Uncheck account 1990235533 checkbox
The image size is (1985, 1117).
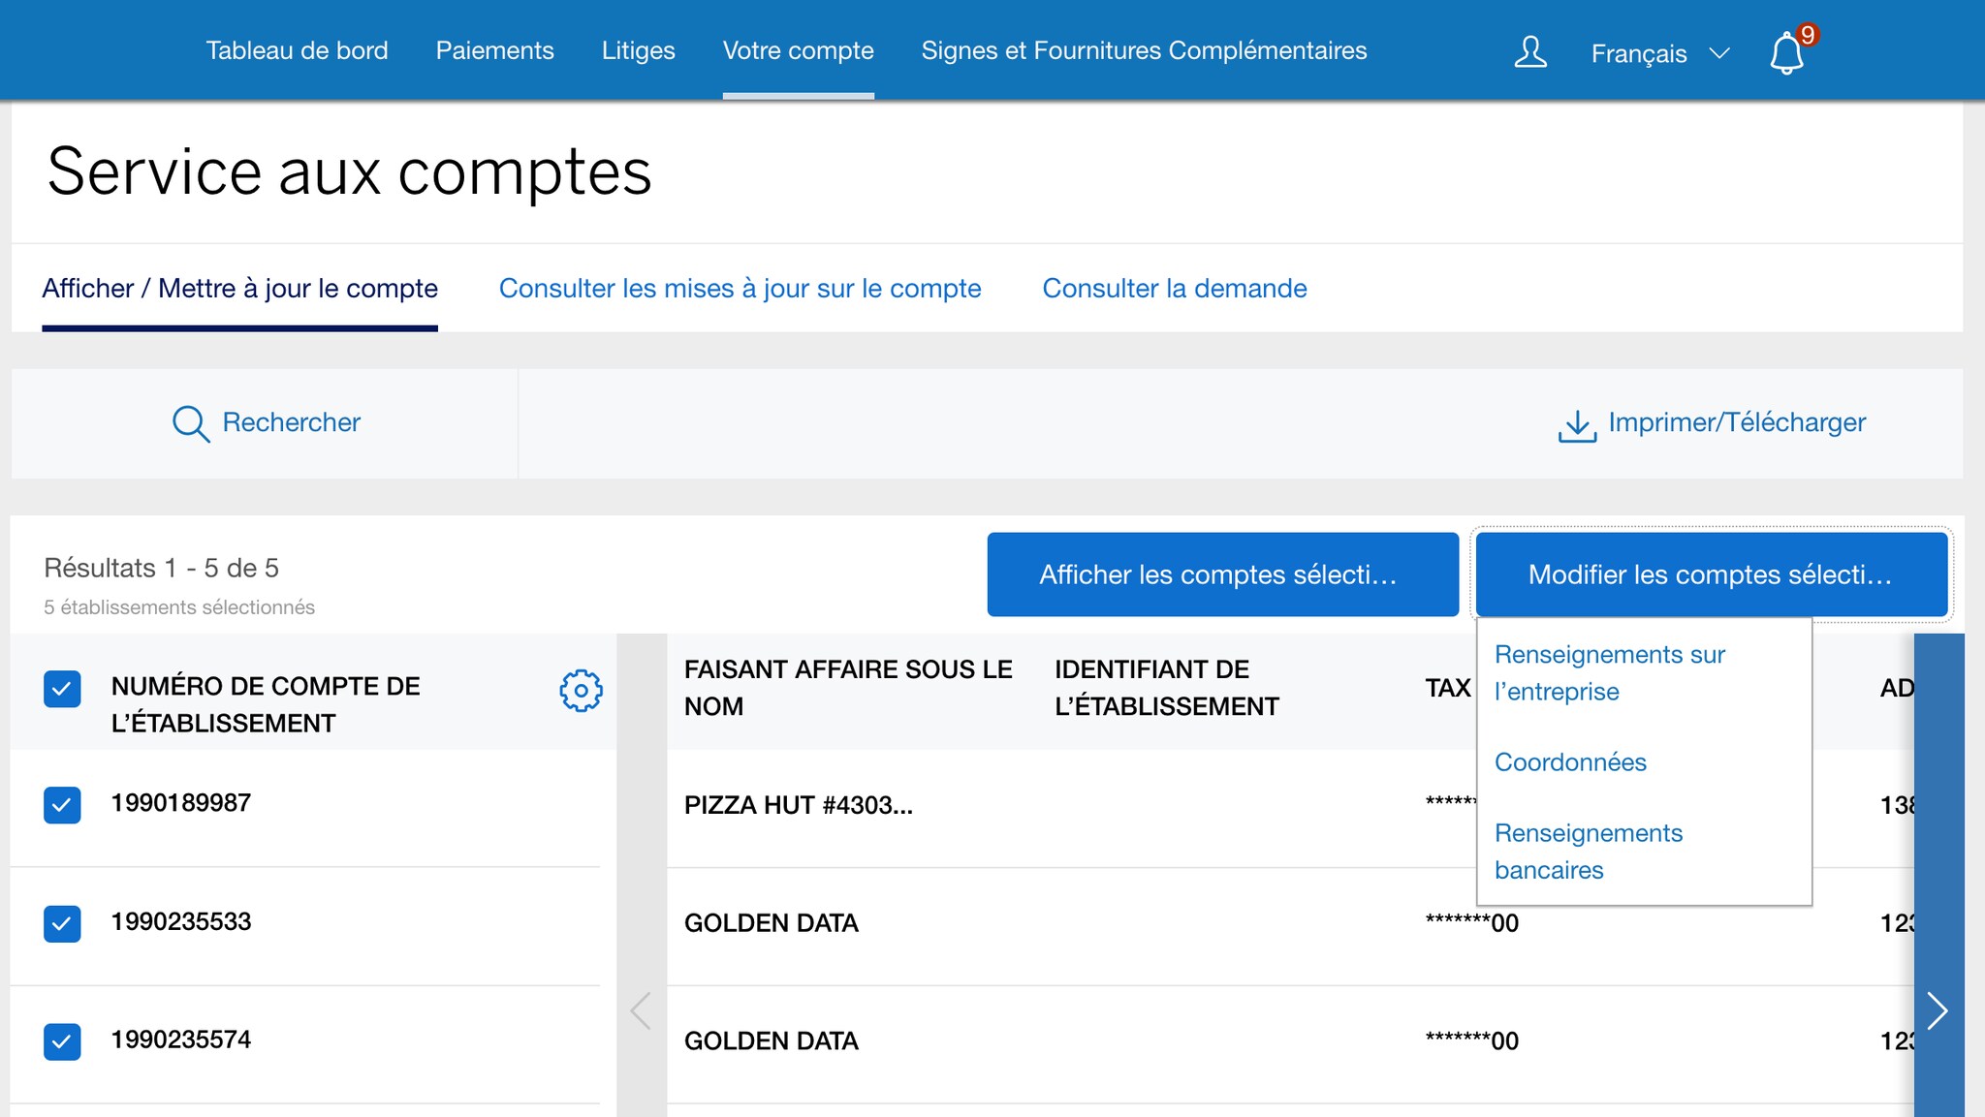coord(62,923)
